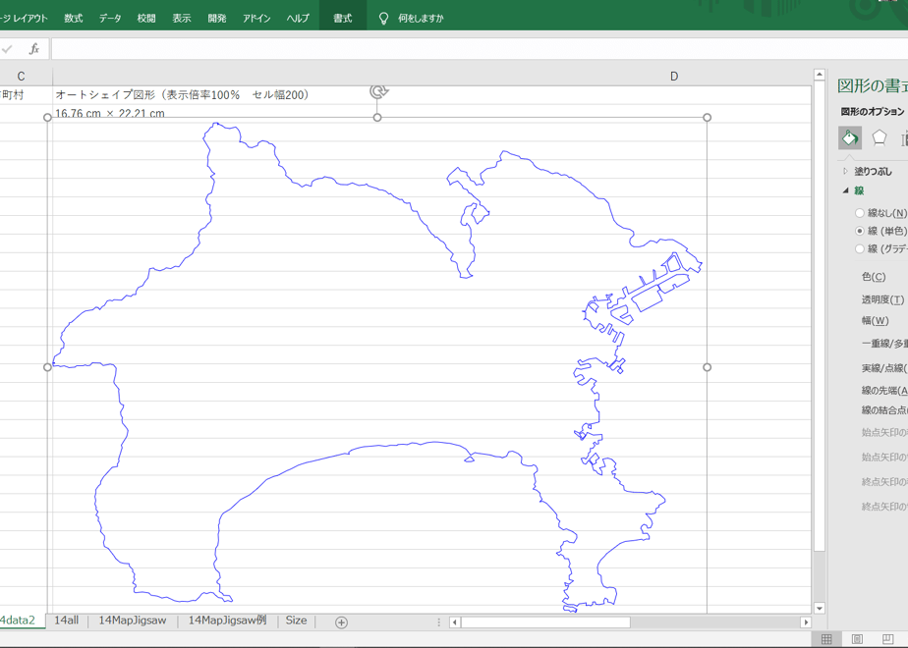The width and height of the screenshot is (908, 648).
Task: Click the 線の結合点 join type label
Action: click(x=884, y=410)
